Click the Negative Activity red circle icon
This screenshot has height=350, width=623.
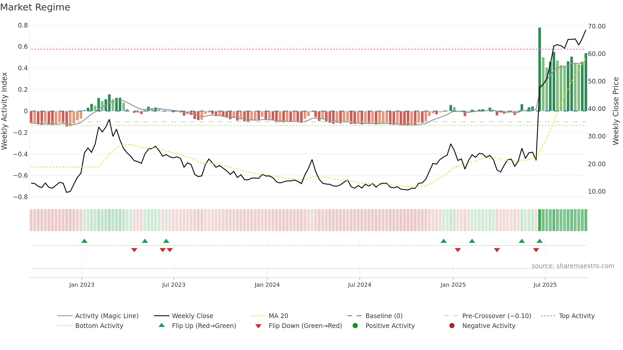pyautogui.click(x=452, y=325)
